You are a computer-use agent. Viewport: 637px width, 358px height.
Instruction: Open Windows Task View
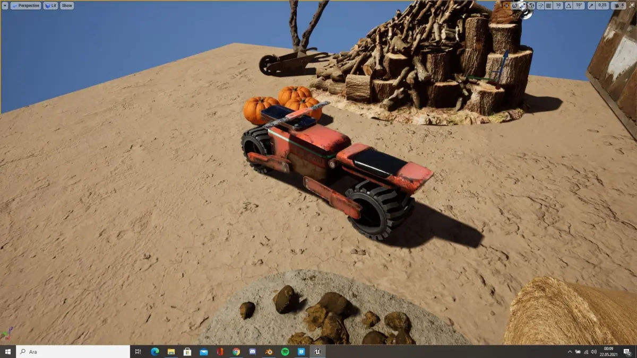[138, 352]
